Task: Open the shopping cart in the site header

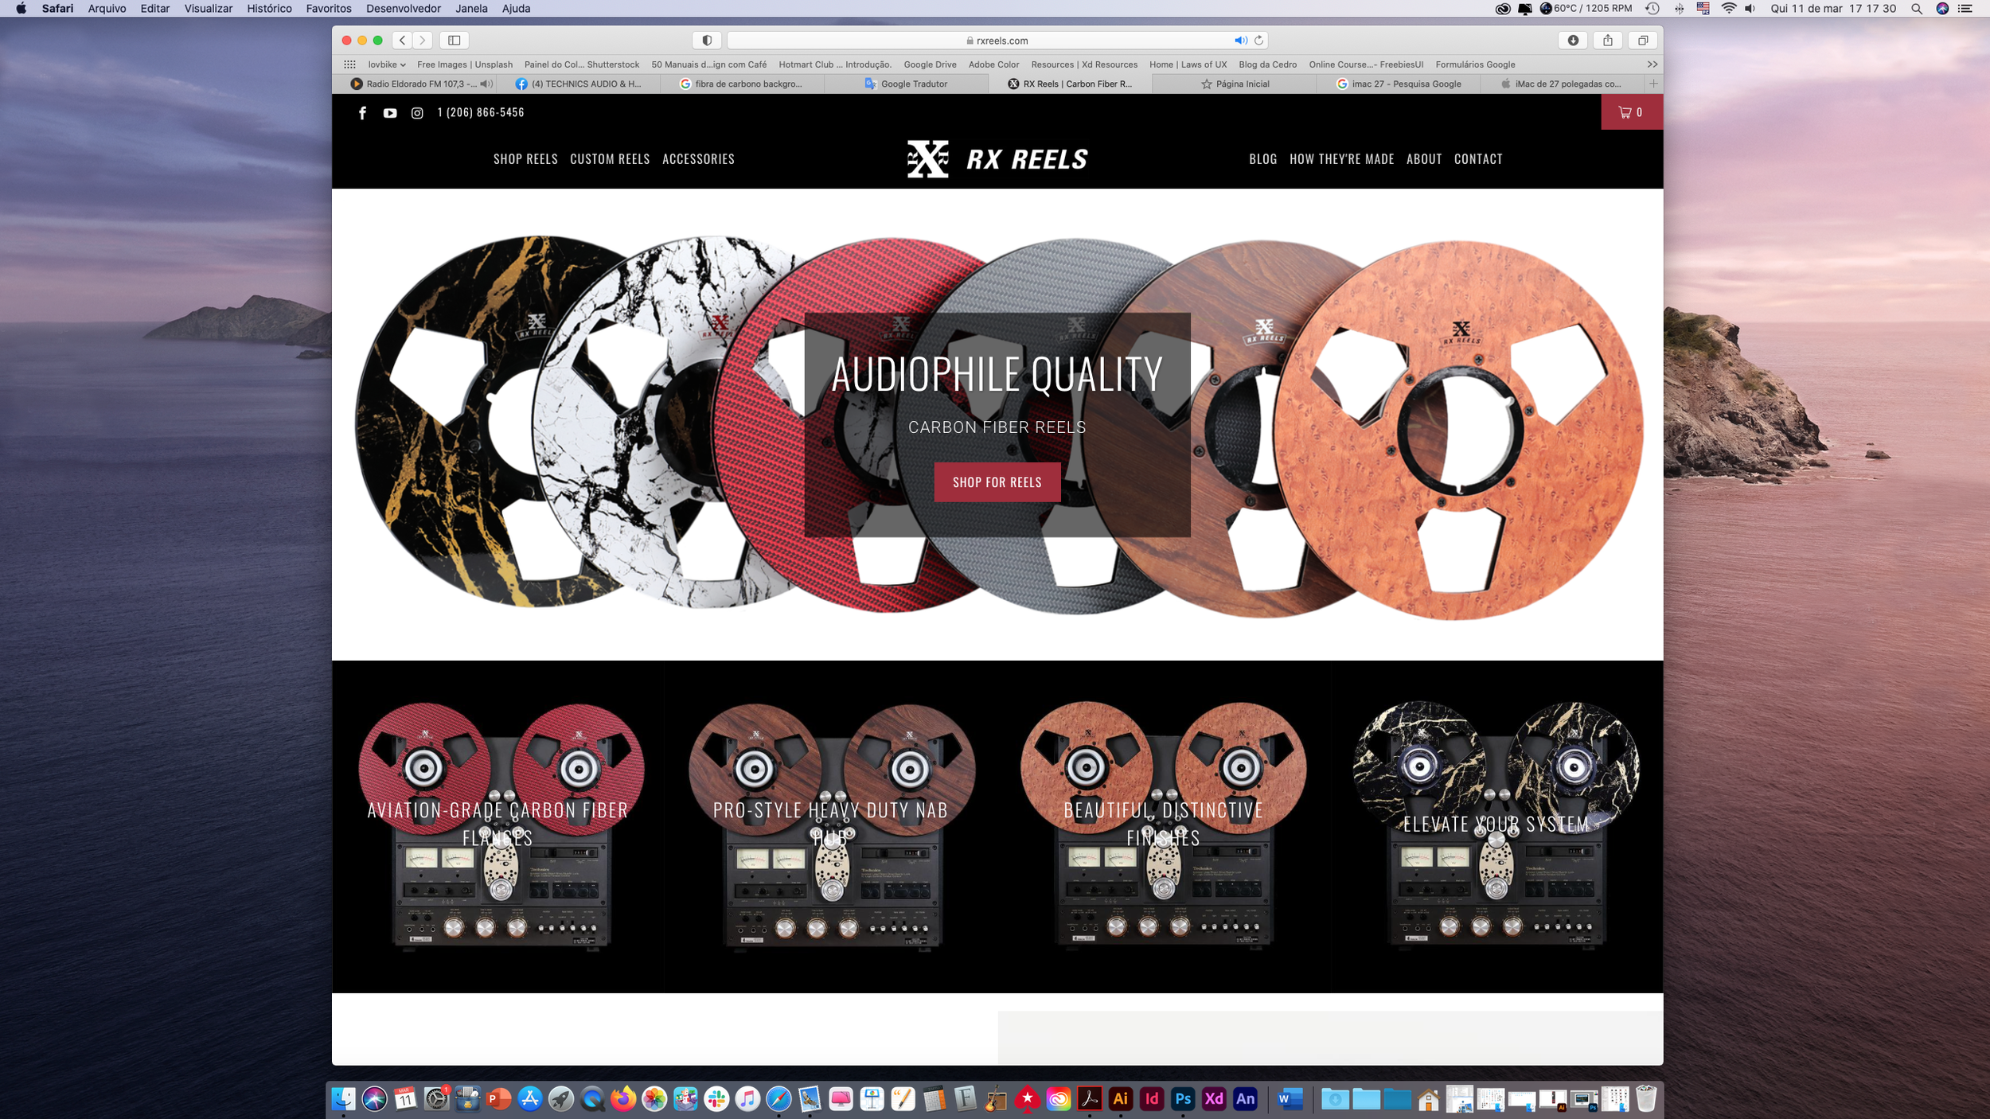Action: 1631,112
